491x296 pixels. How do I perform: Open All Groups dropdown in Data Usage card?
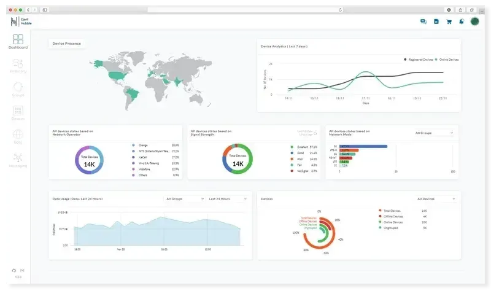point(185,199)
